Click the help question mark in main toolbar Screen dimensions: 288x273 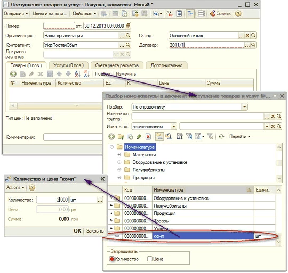point(238,14)
